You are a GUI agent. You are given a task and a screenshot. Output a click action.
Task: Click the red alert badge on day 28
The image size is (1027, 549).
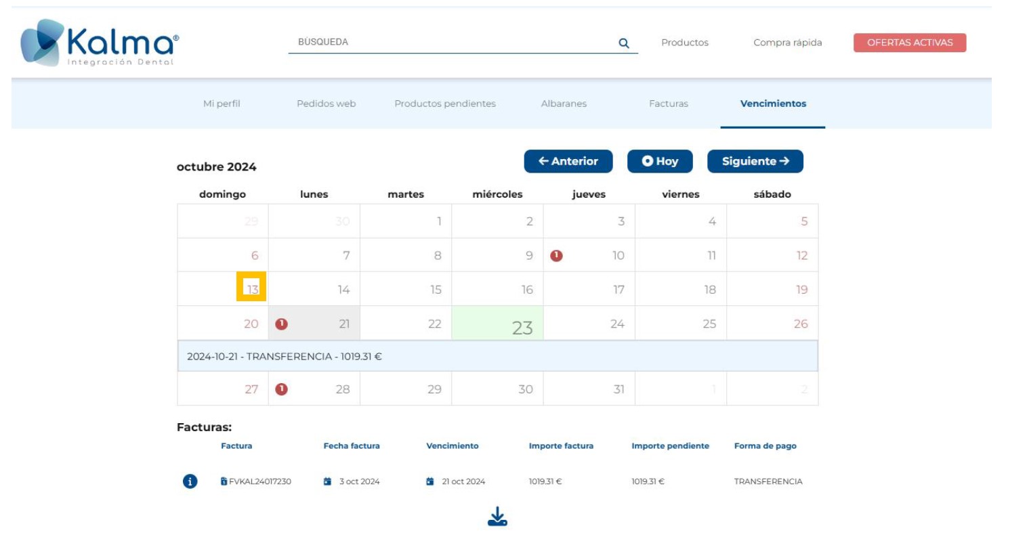(282, 389)
